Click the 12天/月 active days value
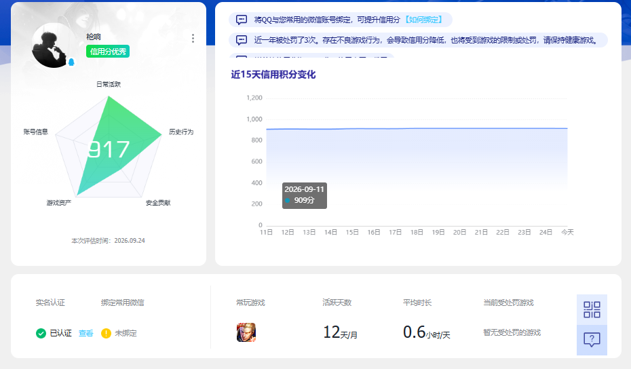631x369 pixels. tap(341, 332)
